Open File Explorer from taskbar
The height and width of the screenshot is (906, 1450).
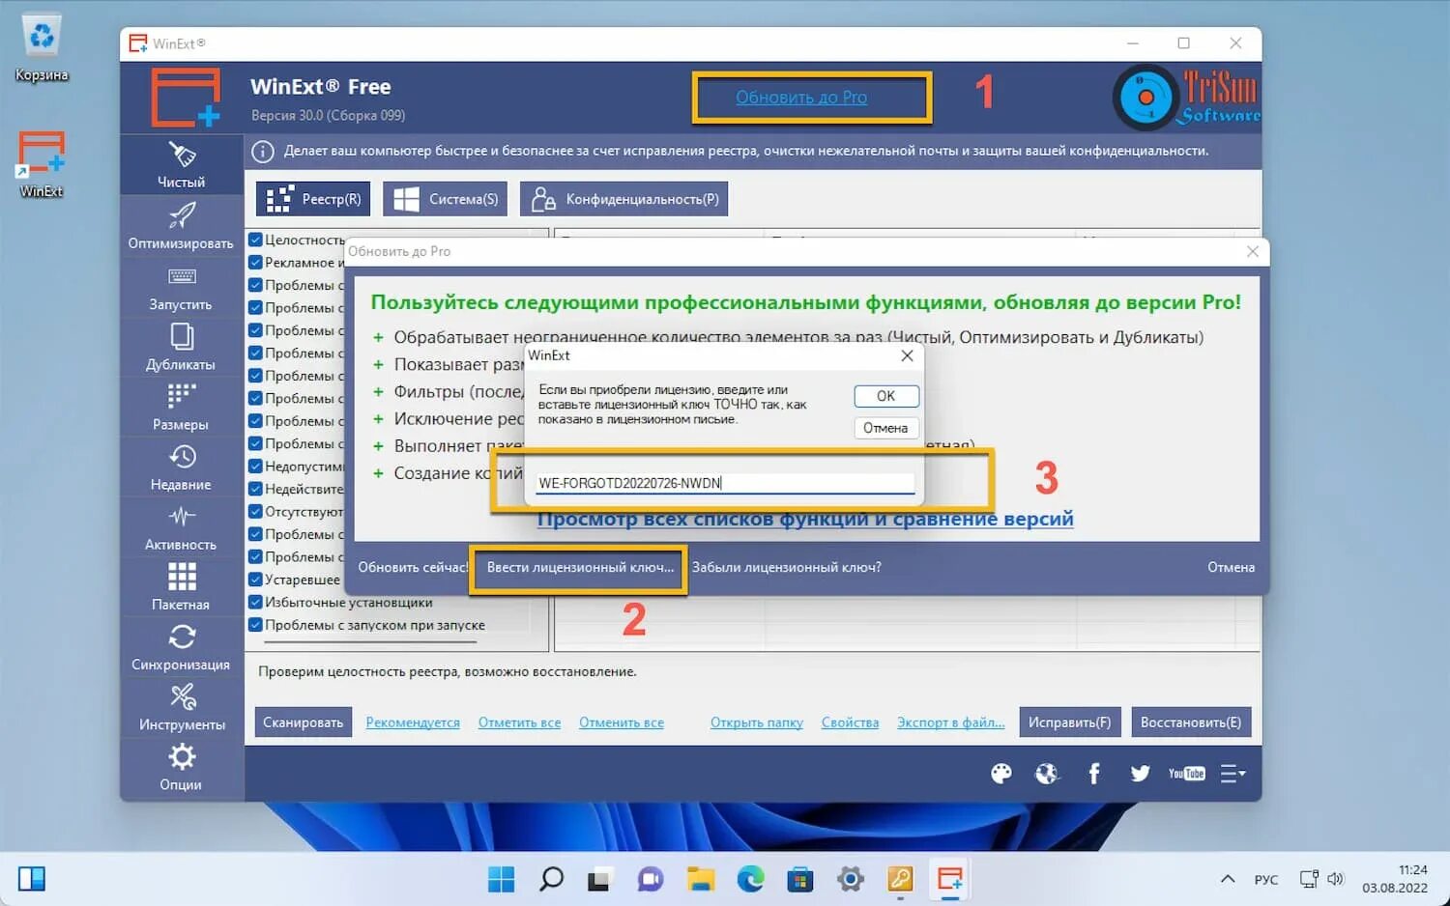coord(701,879)
